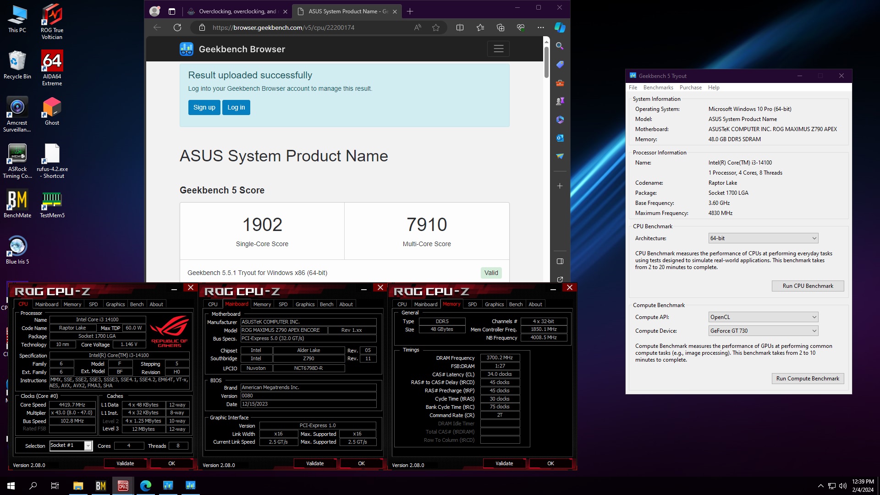This screenshot has height=495, width=880.
Task: Open Geekbench Browser hamburger menu
Action: pos(498,49)
